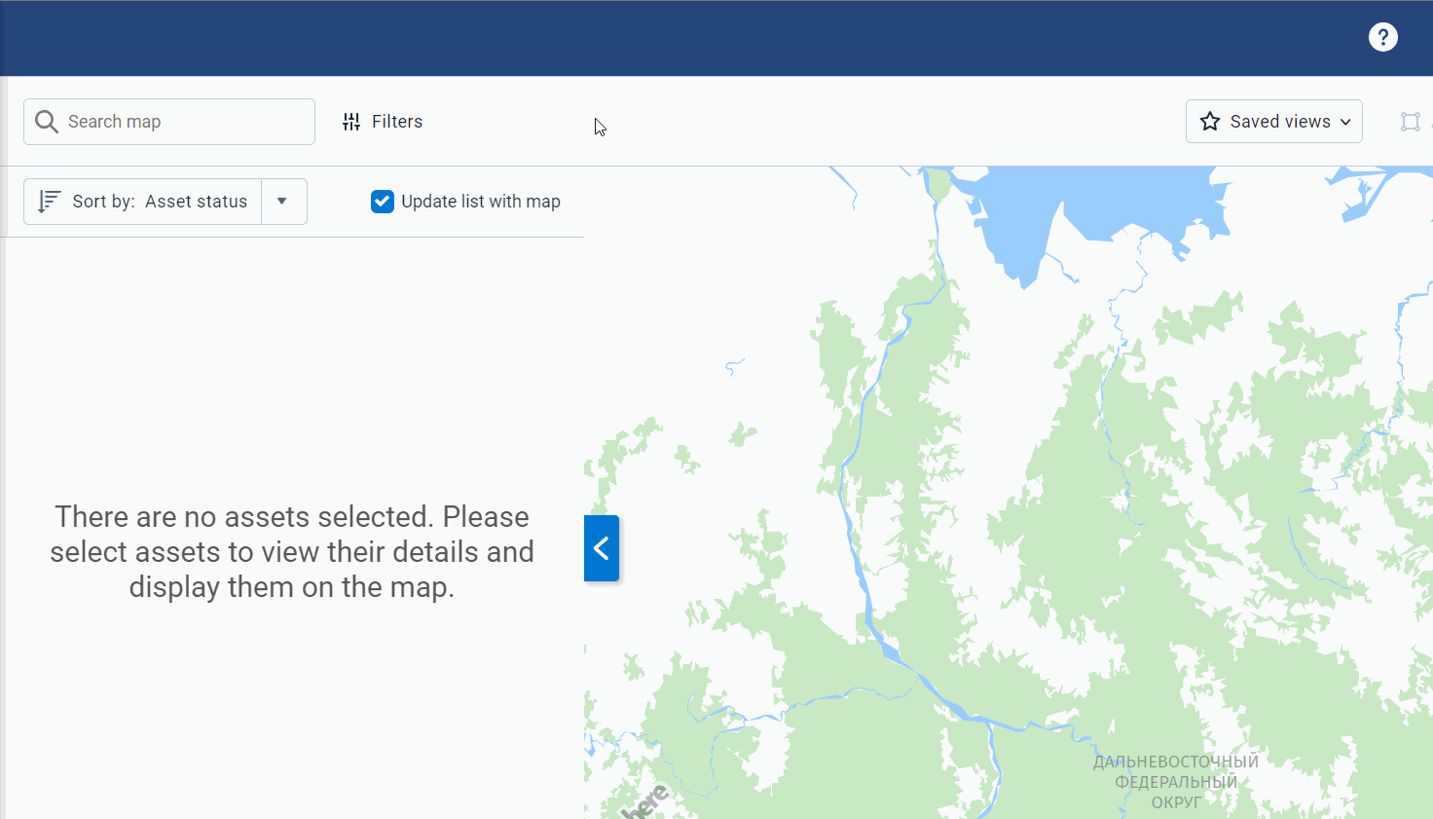Viewport: 1433px width, 819px height.
Task: Click the checkmark icon inside Update list checkbox
Action: [382, 202]
